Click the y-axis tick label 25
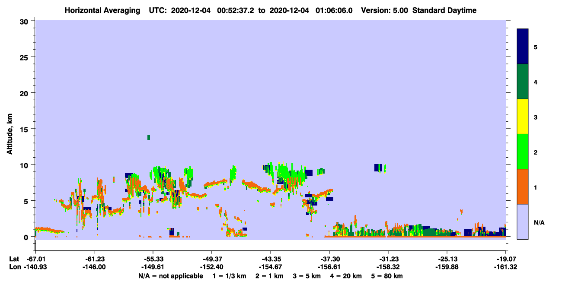Image resolution: width=562 pixels, height=288 pixels. 25,57
